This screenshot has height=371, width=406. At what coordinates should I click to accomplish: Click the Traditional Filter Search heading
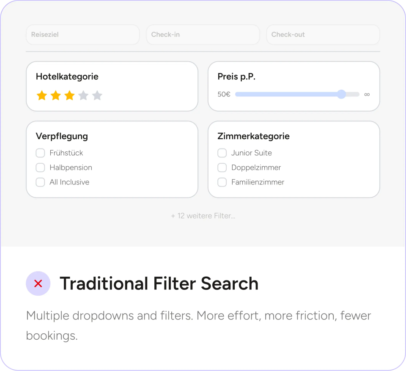(x=159, y=283)
